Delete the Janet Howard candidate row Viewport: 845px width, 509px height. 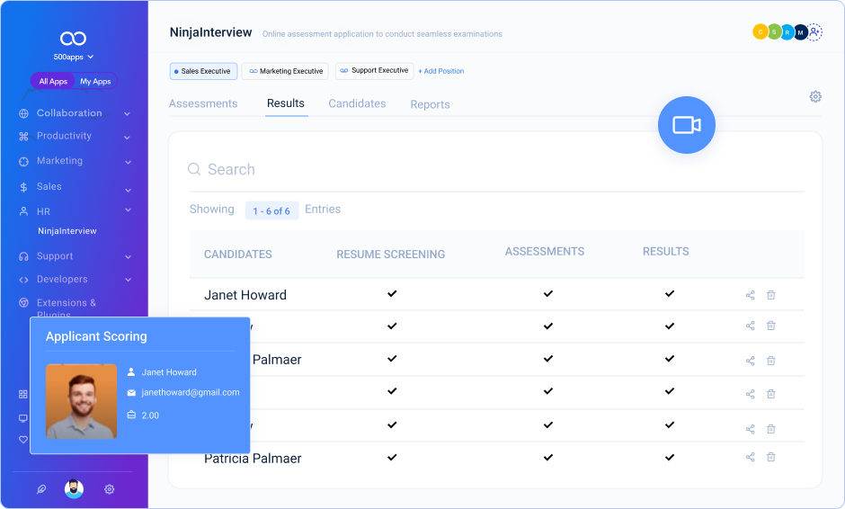click(x=770, y=295)
